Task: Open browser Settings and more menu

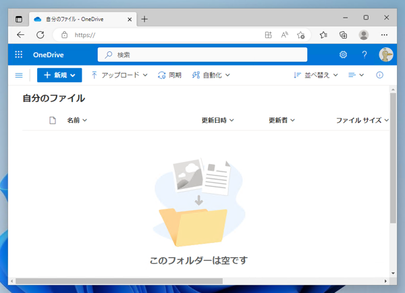Action: click(384, 35)
